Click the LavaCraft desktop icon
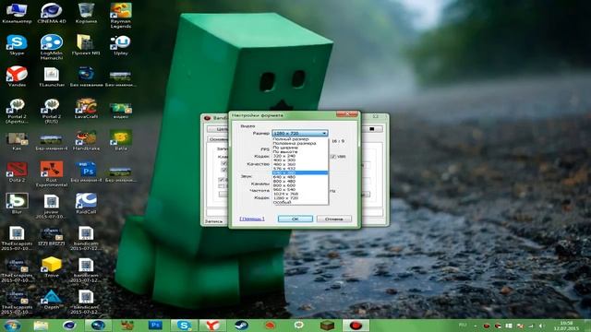 tap(86, 109)
